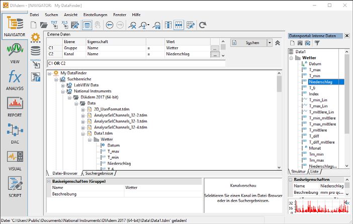
Task: Click the column layout toolbar icon
Action: 168,25
